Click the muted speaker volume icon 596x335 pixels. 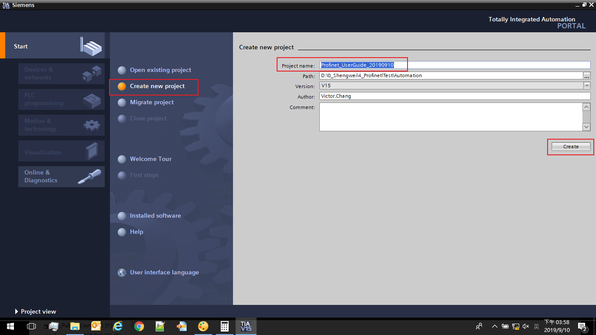pyautogui.click(x=526, y=326)
